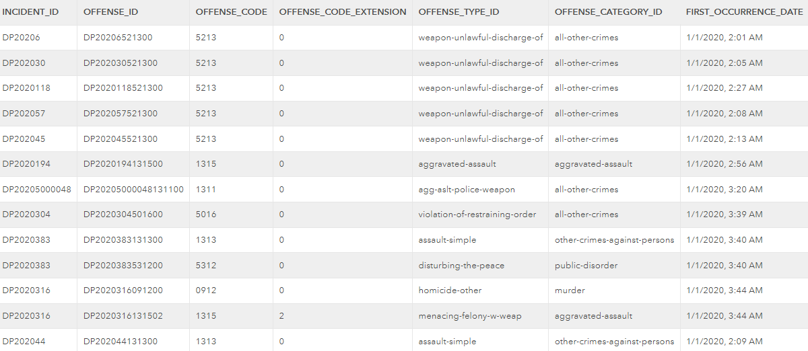The image size is (808, 351).
Task: Select the menacing-felony-w-weap cell
Action: click(470, 316)
